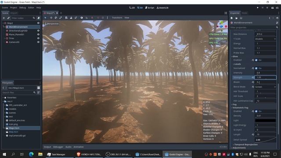Image resolution: width=281 pixels, height=158 pixels.
Task: Add a new node with the plus icon
Action: coord(4,18)
